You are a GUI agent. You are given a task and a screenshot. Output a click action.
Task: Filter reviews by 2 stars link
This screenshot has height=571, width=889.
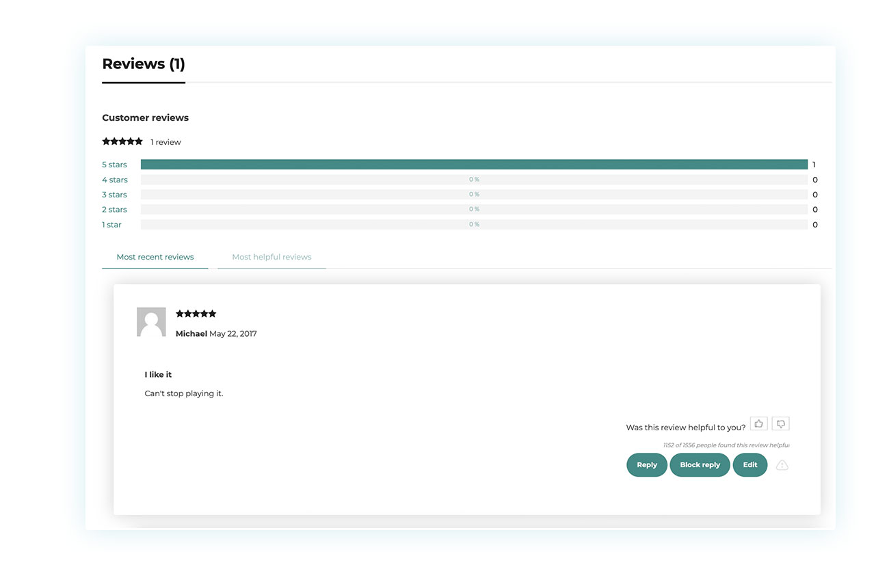(x=114, y=210)
